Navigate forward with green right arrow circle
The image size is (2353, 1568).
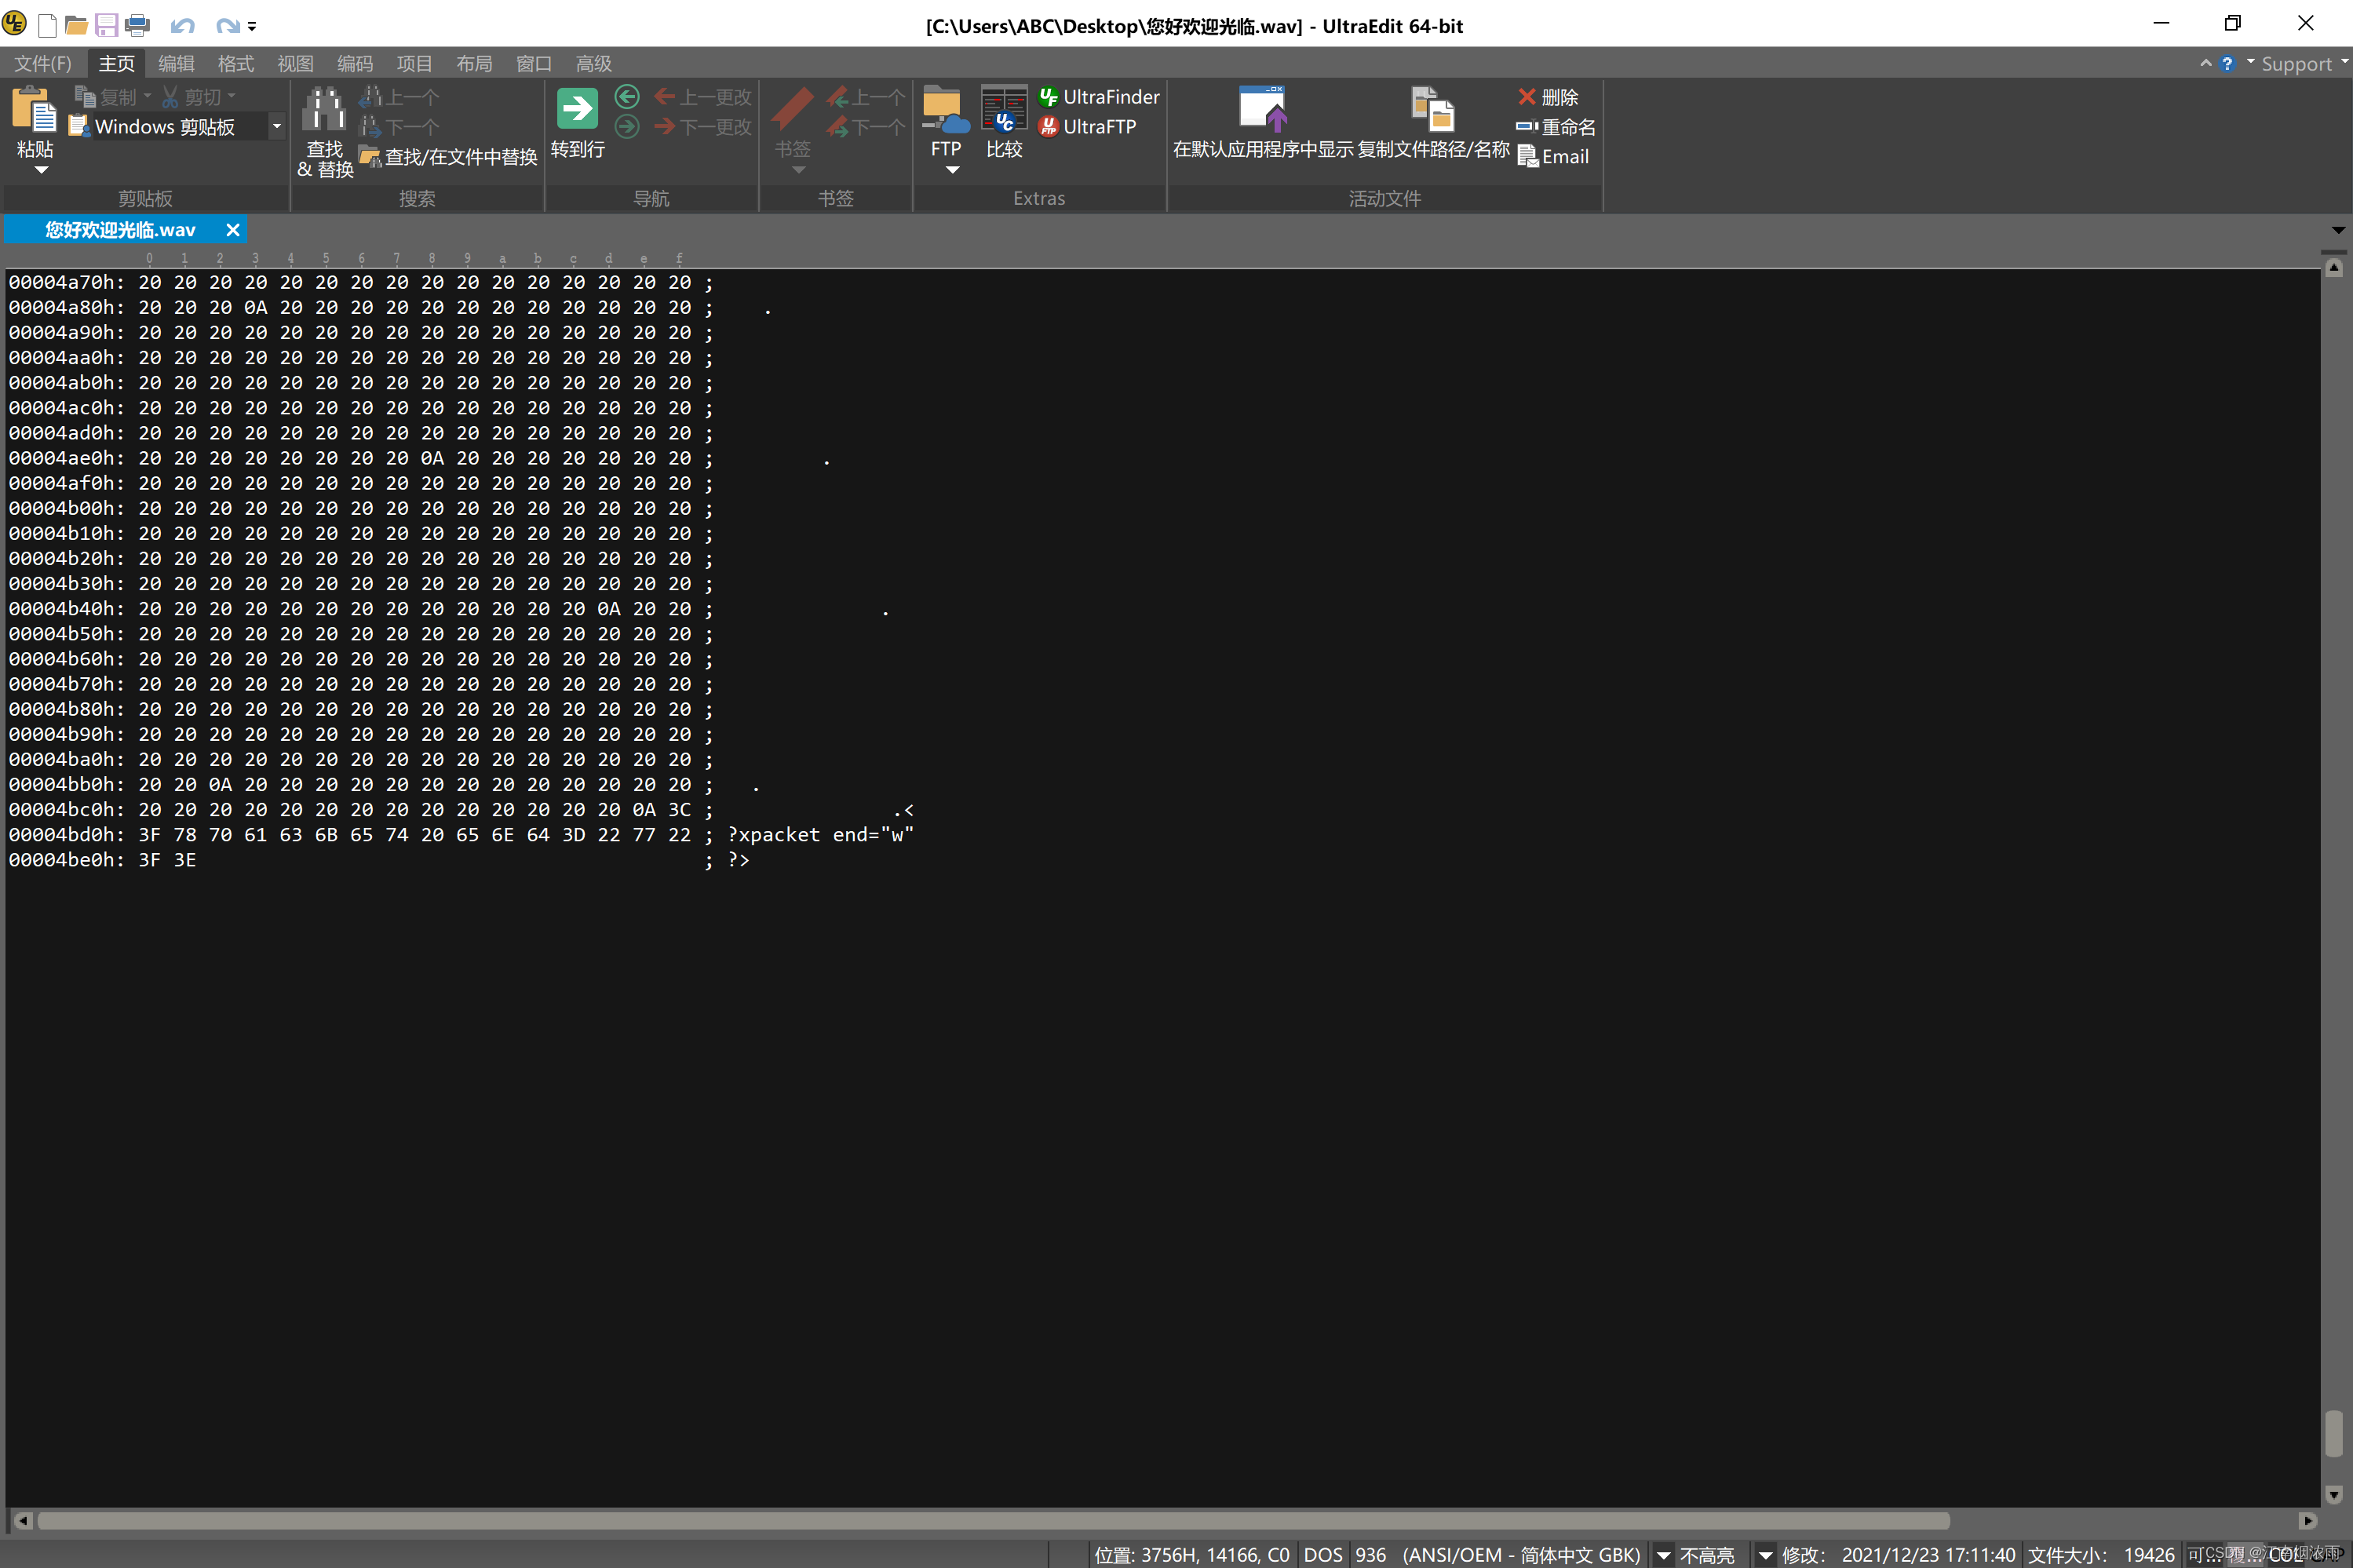coord(627,126)
